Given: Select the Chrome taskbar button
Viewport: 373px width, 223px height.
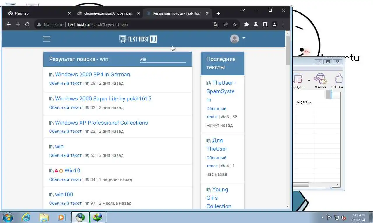Looking at the screenshot, I should 80,217.
